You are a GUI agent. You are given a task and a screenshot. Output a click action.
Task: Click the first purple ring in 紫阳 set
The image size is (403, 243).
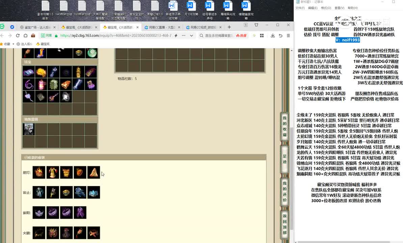point(53,212)
